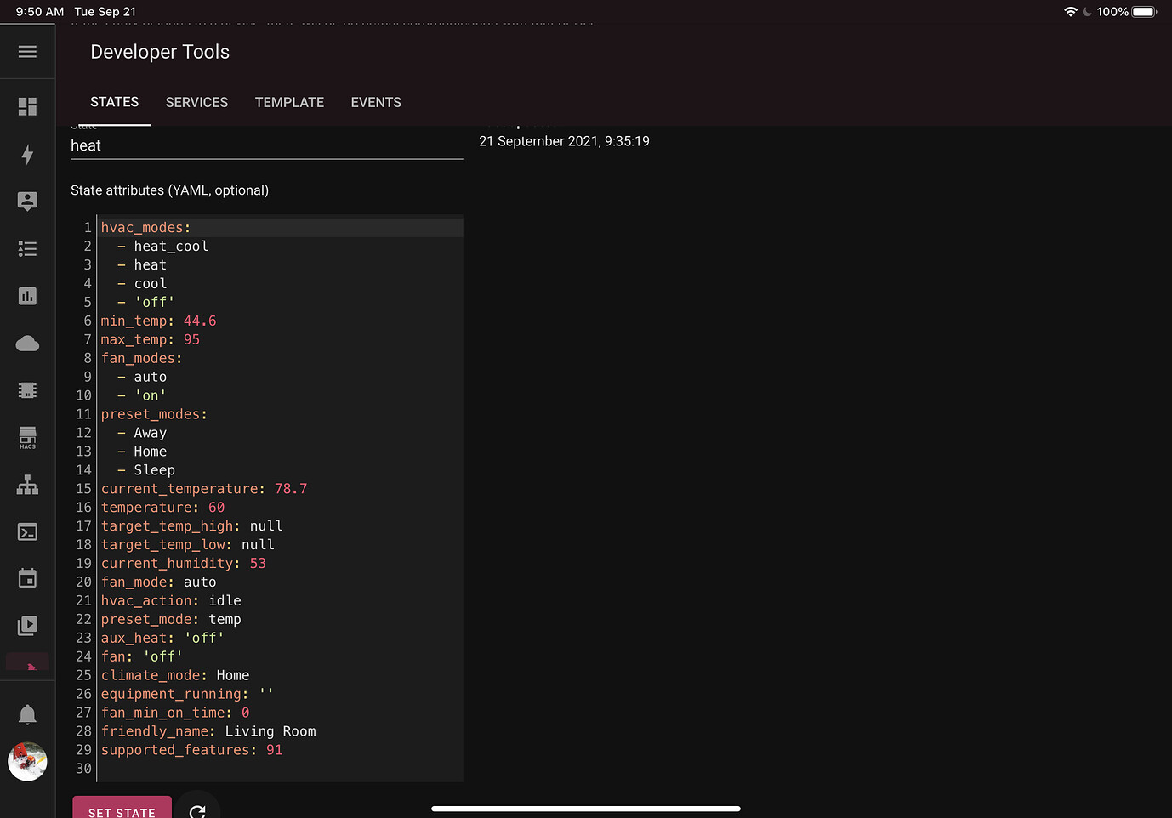
Task: Open the sidebar hamburger menu
Action: coord(27,52)
